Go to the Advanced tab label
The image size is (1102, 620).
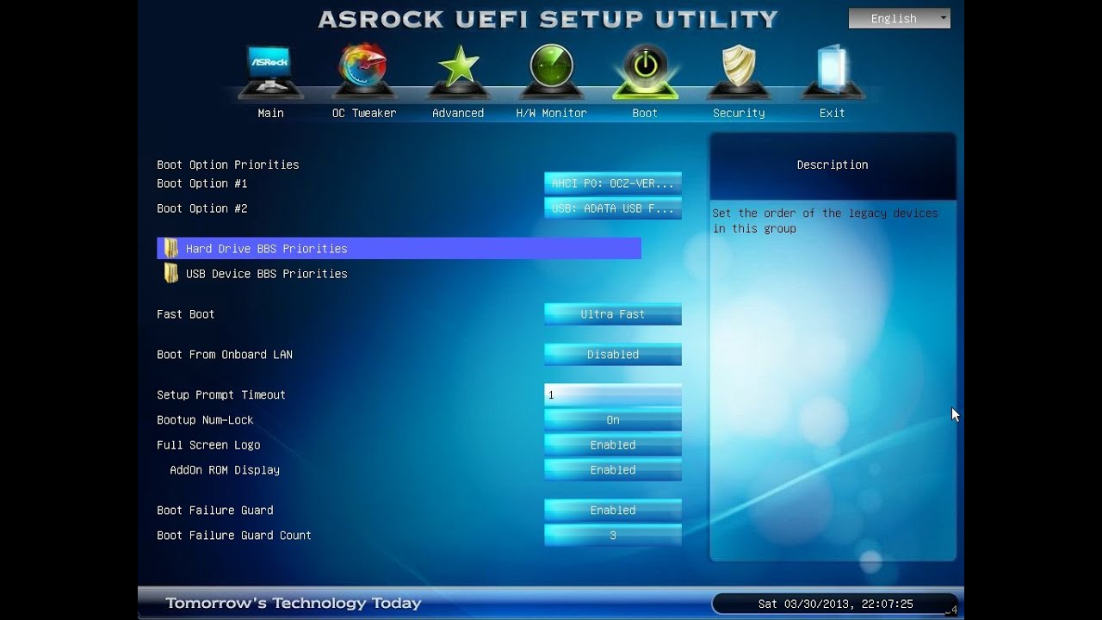[x=458, y=113]
